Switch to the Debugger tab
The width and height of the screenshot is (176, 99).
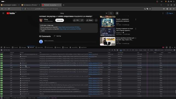click(x=23, y=47)
